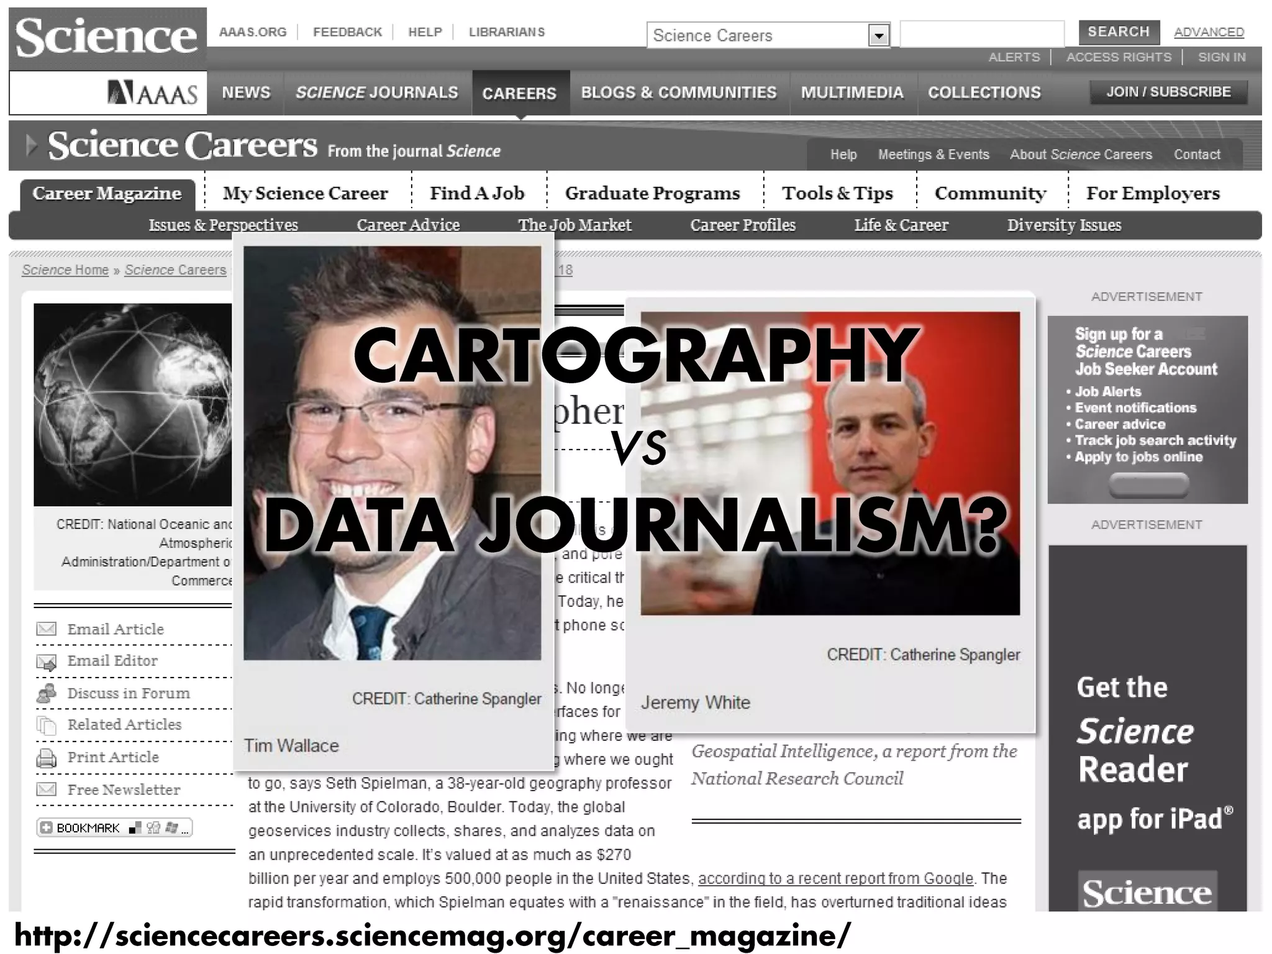Open the AAAS.ORG link
The height and width of the screenshot is (954, 1272).
pos(253,32)
